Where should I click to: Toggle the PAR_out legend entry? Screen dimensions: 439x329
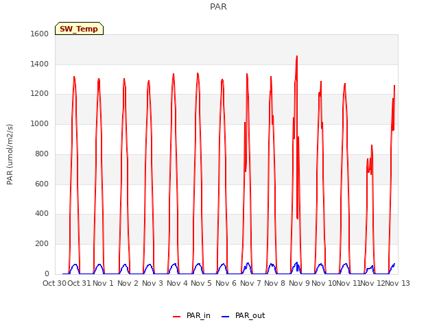[243, 316]
